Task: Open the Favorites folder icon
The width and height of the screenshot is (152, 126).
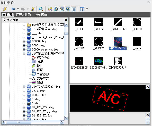Action: [x=50, y=9]
